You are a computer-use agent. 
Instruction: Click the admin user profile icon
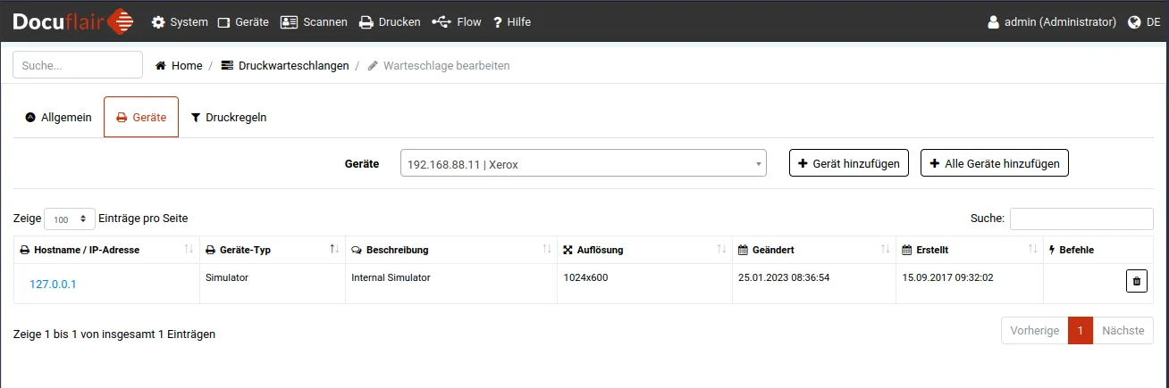coord(993,22)
